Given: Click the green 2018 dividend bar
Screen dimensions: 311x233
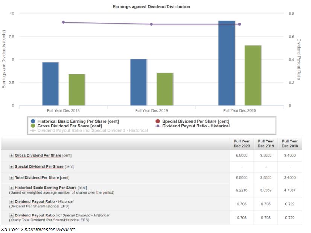Looking at the screenshot, I should [x=77, y=90].
